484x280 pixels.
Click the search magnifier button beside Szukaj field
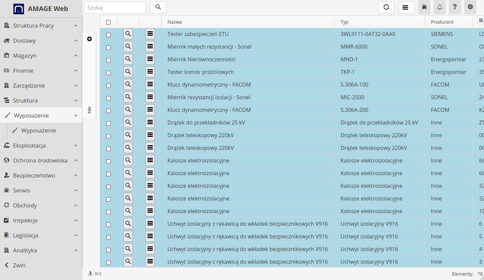pos(158,7)
